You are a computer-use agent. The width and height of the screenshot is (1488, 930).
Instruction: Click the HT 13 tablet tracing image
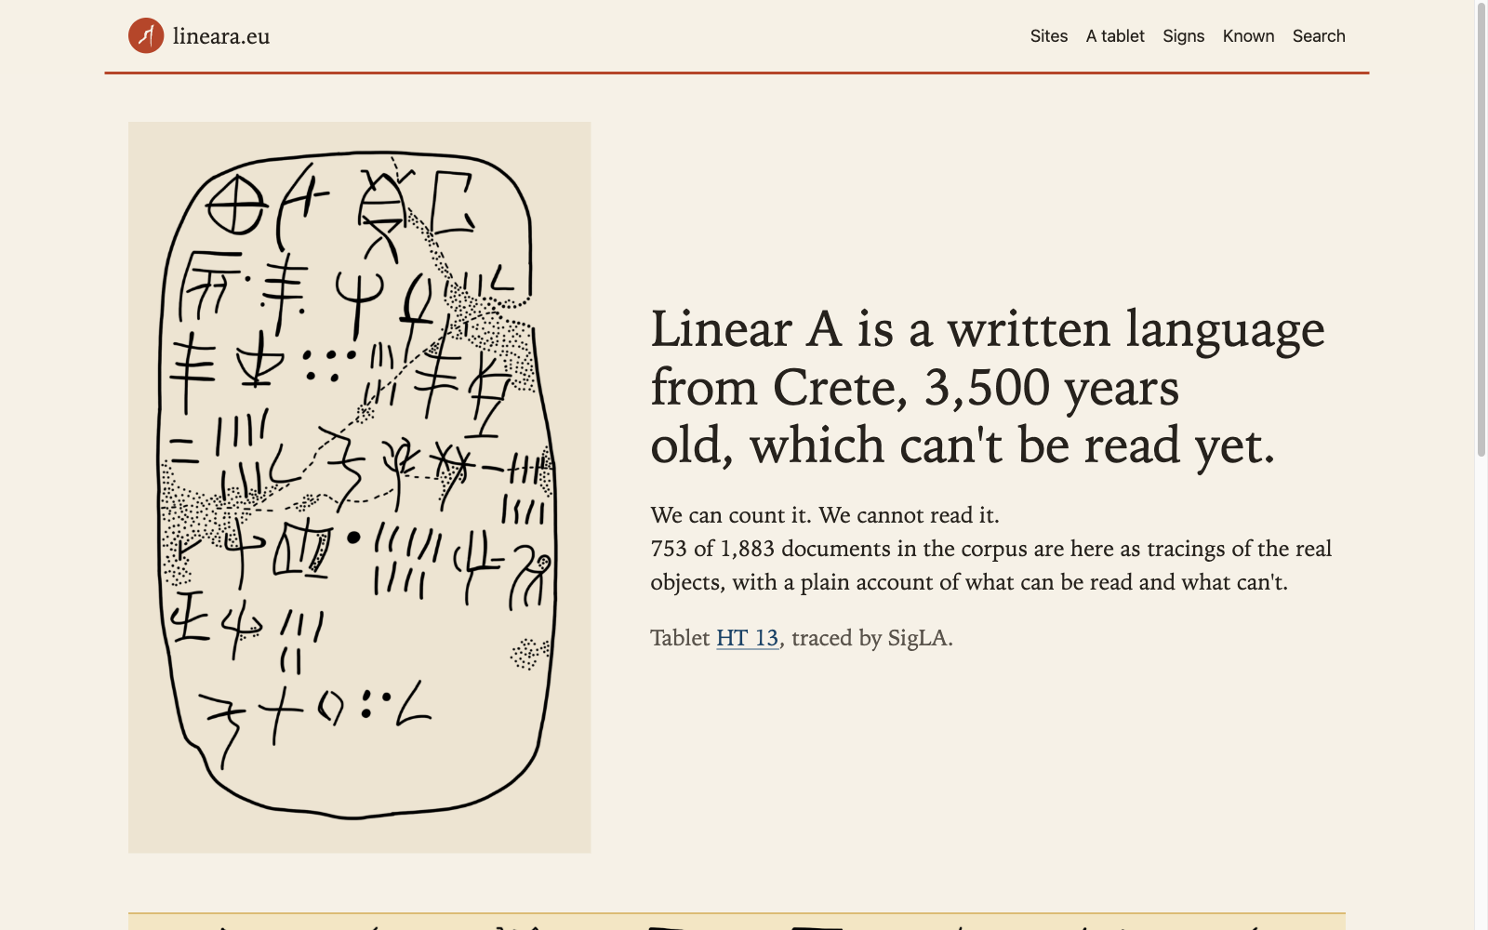tap(359, 487)
